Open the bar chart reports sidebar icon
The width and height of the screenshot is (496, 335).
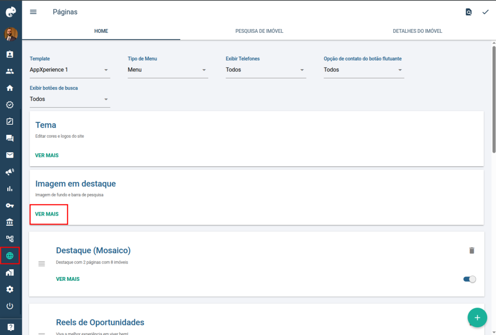pyautogui.click(x=10, y=189)
